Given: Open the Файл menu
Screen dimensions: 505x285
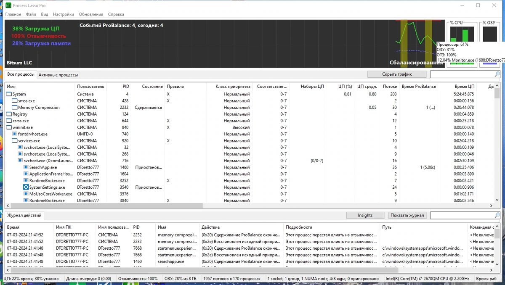Looking at the screenshot, I should [x=31, y=14].
